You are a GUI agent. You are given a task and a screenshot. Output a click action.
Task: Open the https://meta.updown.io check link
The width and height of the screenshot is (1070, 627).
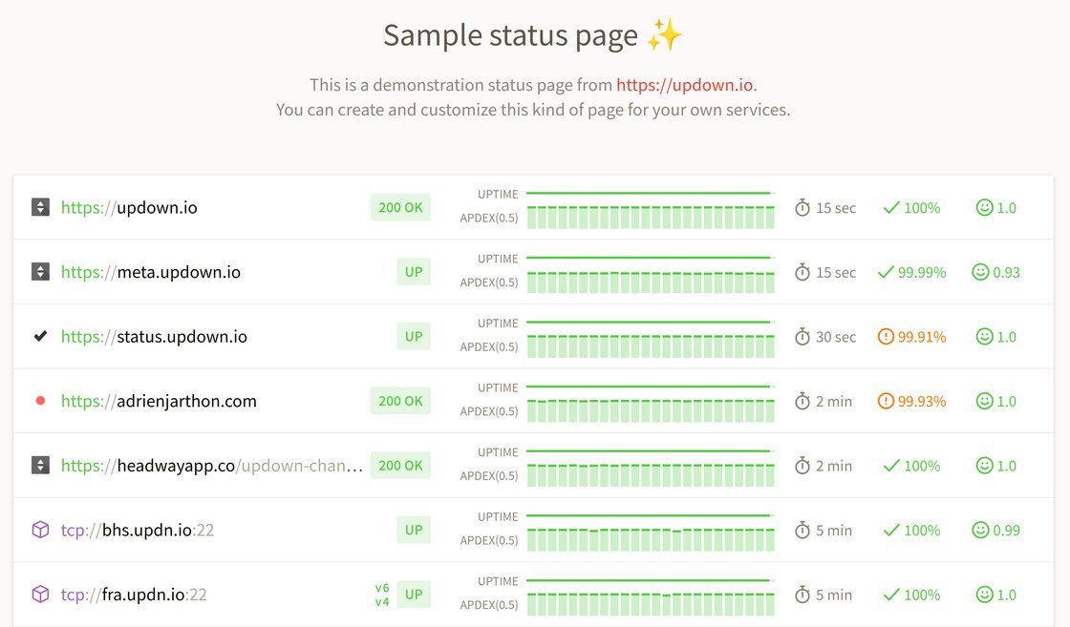tap(151, 272)
